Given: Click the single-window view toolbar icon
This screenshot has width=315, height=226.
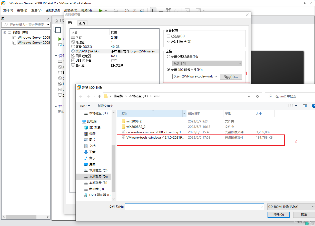Looking at the screenshot, I should (x=161, y=10).
